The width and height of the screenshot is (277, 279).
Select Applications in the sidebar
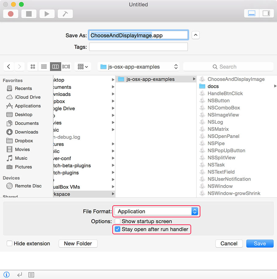28,106
